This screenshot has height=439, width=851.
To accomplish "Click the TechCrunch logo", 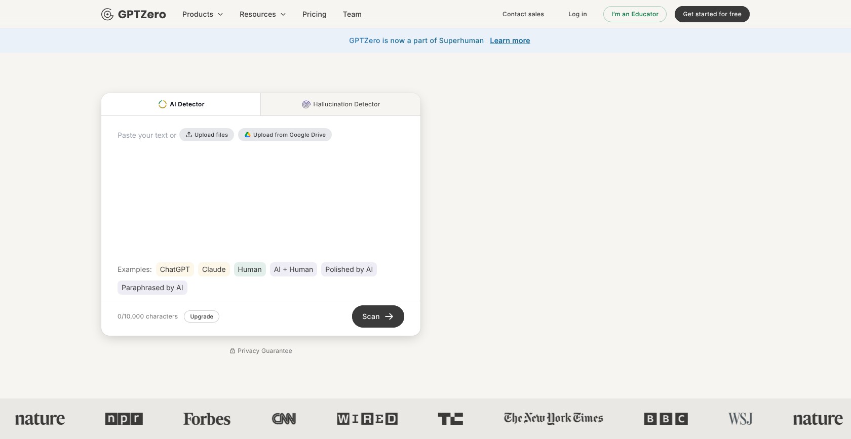I will 450,419.
